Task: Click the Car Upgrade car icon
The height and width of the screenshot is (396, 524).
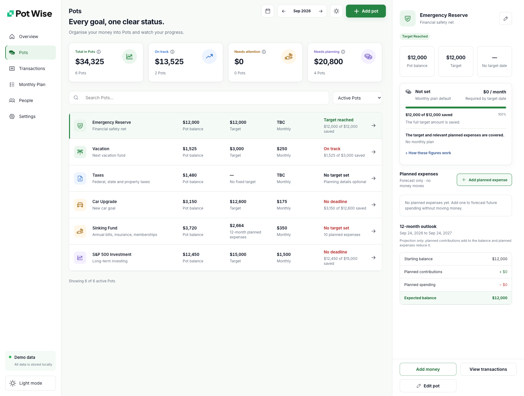Action: click(80, 205)
